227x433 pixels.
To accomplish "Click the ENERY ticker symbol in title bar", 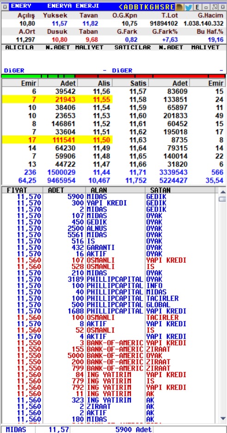I will pyautogui.click(x=21, y=6).
